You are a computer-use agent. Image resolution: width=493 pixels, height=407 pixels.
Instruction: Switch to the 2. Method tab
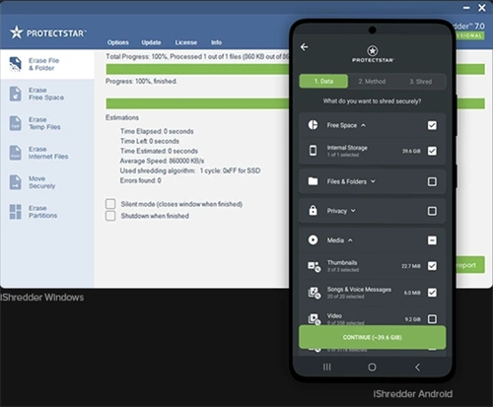pos(372,82)
